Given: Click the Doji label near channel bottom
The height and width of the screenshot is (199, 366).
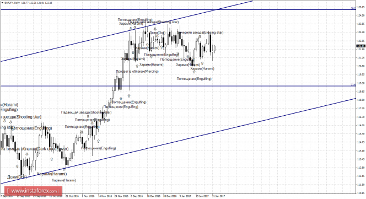Looking at the screenshot, I should pyautogui.click(x=17, y=177).
